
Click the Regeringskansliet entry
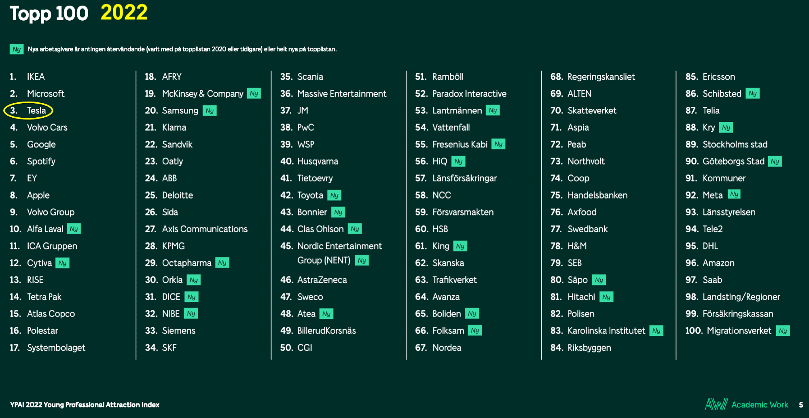pyautogui.click(x=601, y=77)
